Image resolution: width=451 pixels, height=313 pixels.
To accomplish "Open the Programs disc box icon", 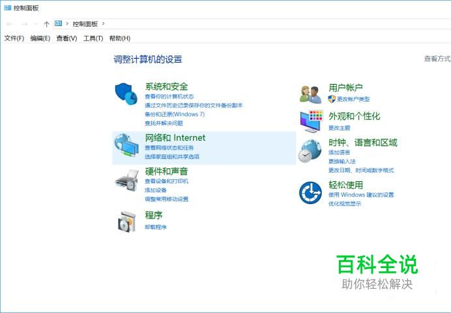I will tap(126, 222).
